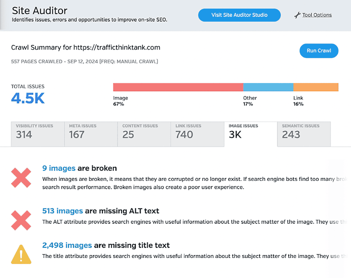Open the 2,498 images missing title link
The image size is (351, 278).
(67, 245)
